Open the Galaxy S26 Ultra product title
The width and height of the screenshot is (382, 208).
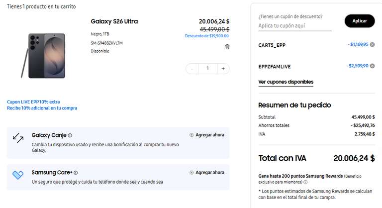pos(114,21)
